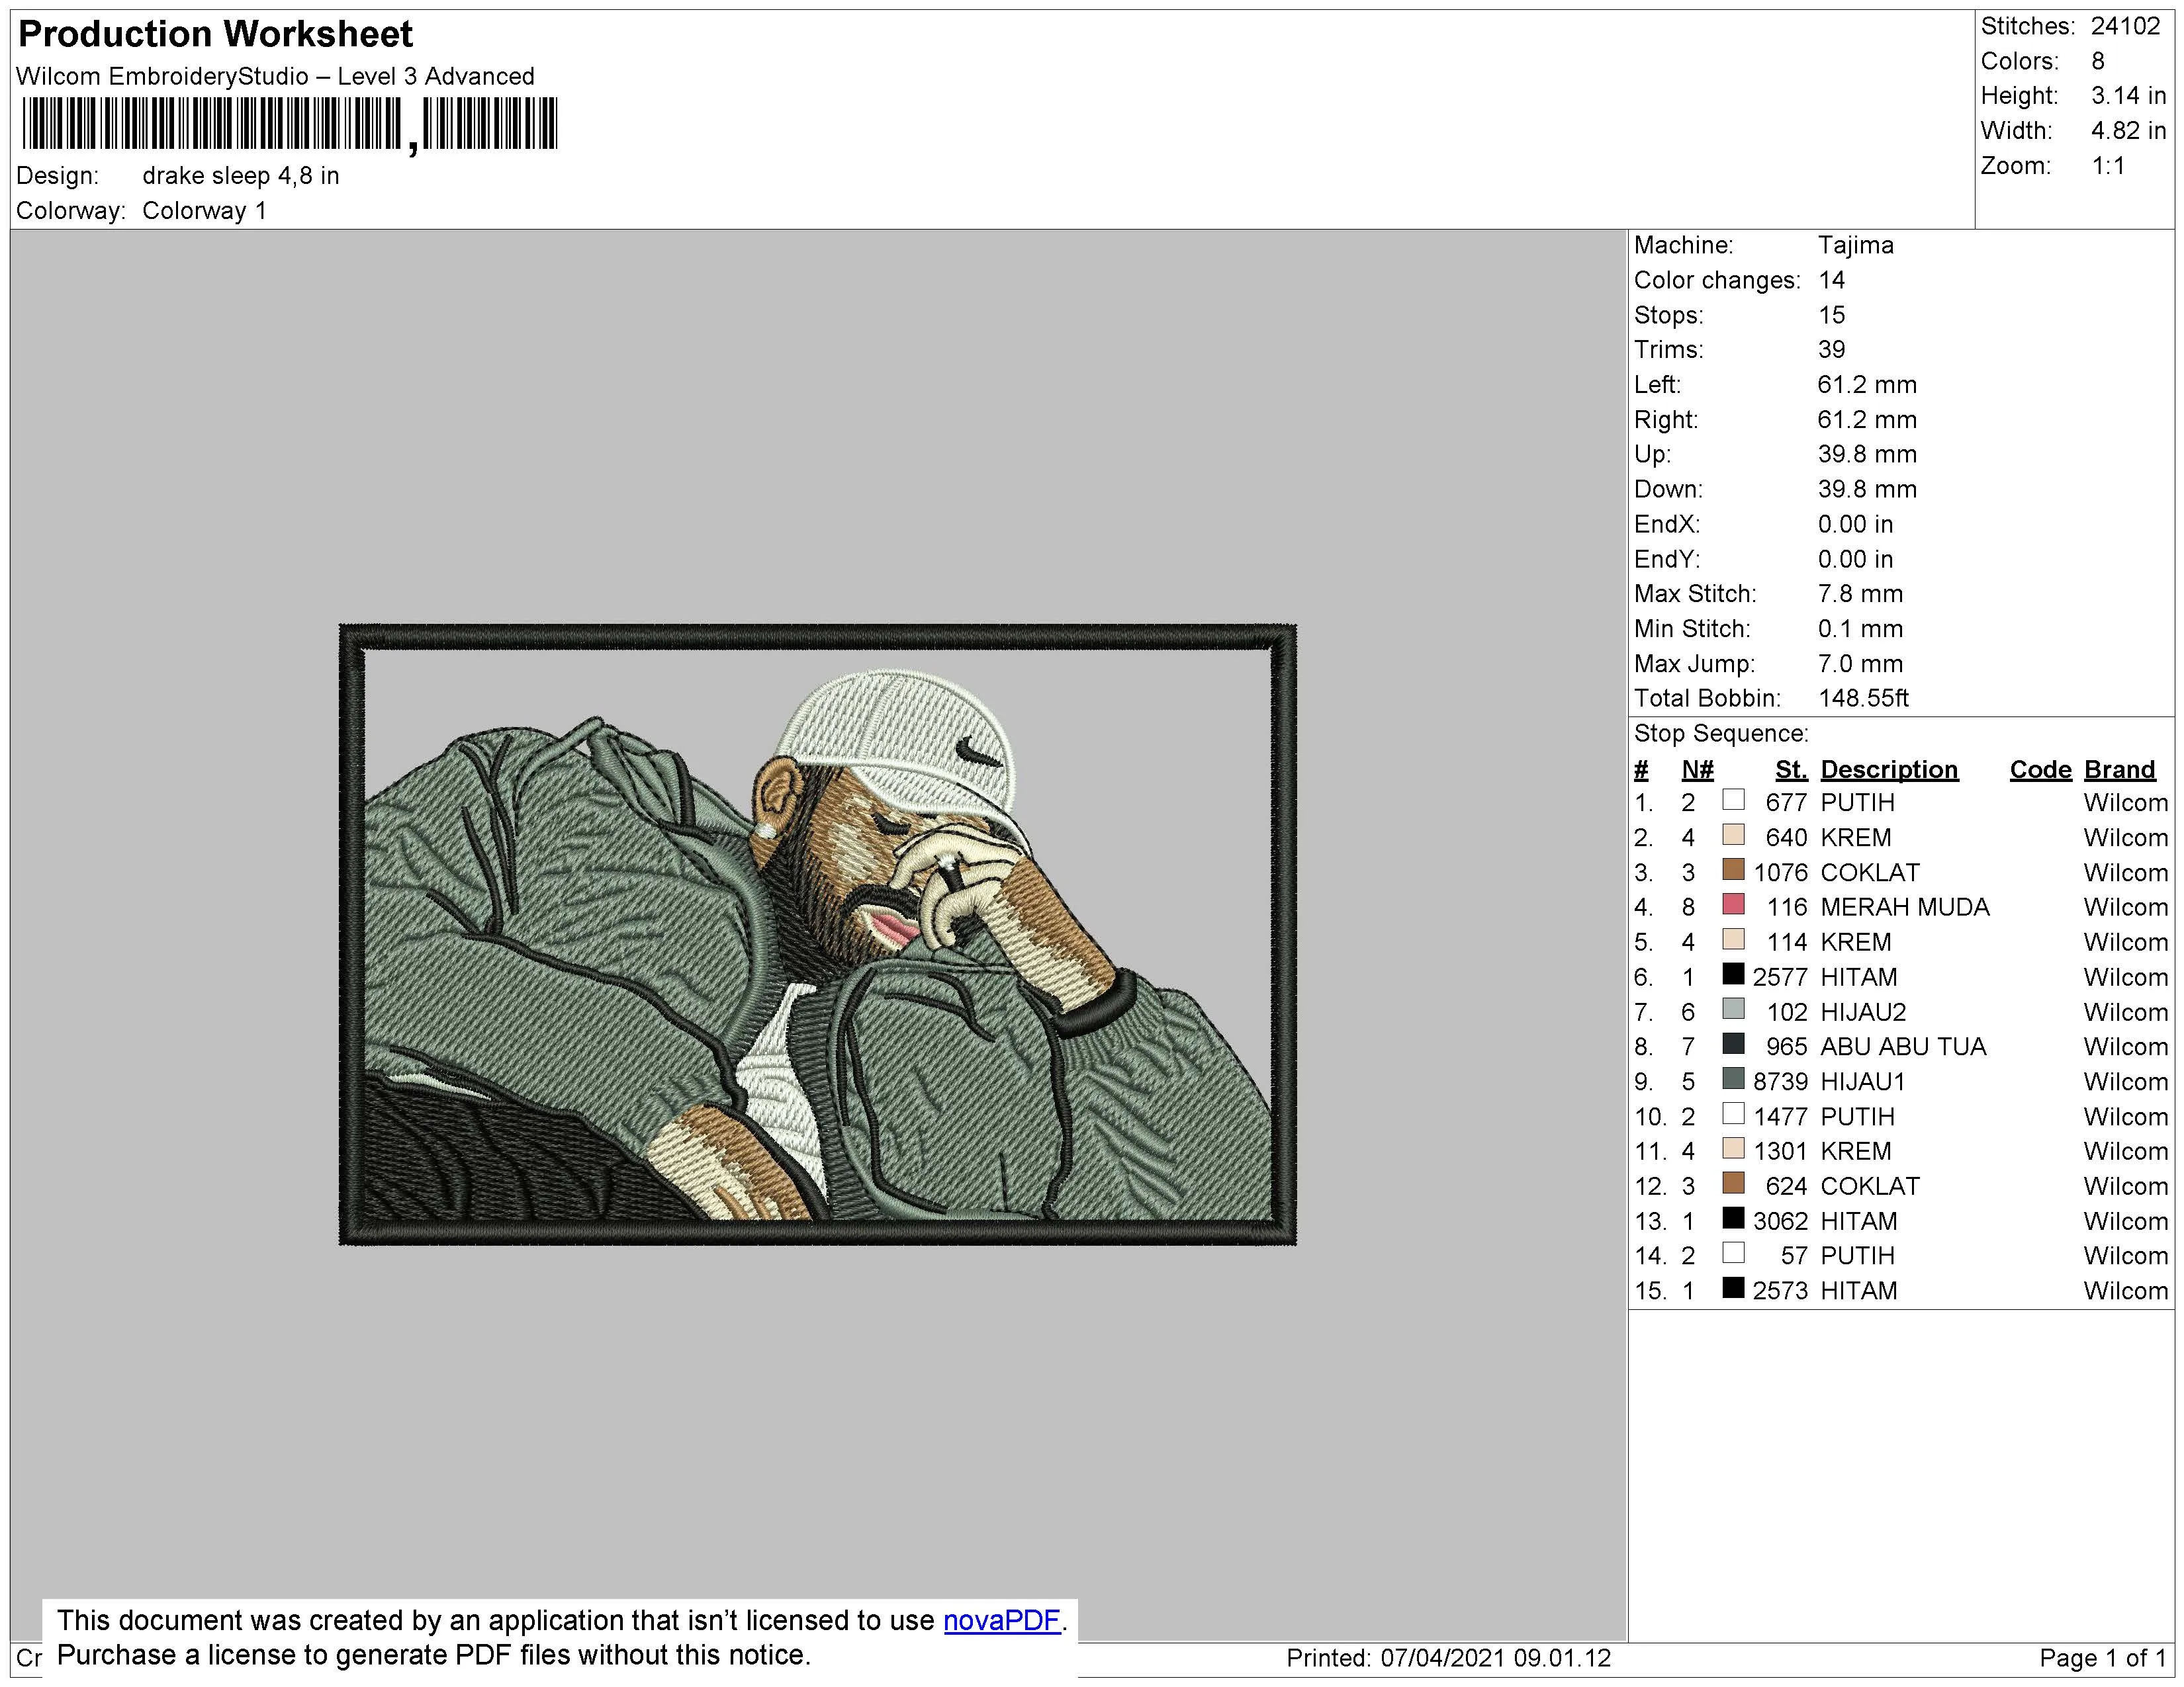The height and width of the screenshot is (1687, 2184).
Task: Select stitch count 1477 in row 10
Action: tap(1780, 1116)
